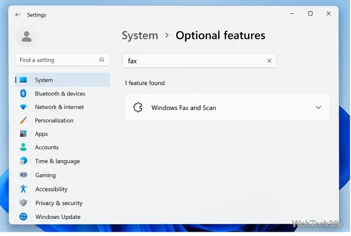Viewport: 351px width, 236px height.
Task: Click the Time & language clock icon
Action: (x=23, y=161)
